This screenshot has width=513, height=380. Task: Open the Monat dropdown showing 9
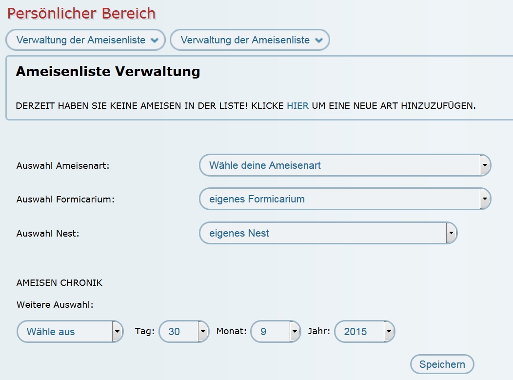pos(270,332)
